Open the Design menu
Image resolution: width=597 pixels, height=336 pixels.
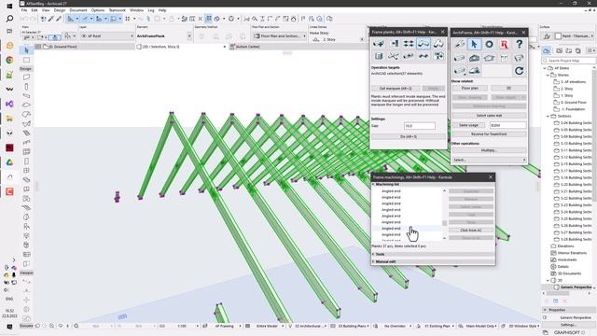(x=60, y=10)
